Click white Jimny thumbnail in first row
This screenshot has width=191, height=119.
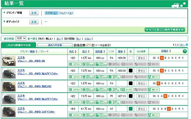[x=9, y=61]
